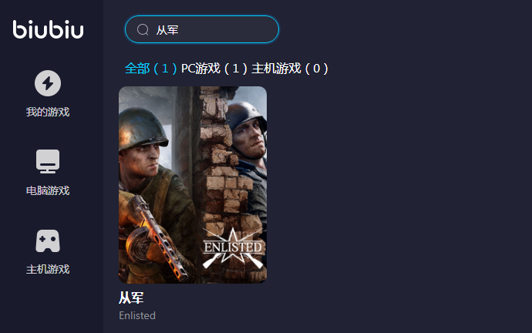The image size is (532, 333).
Task: Click the ENLISTED star logo on cover
Action: coord(233,248)
